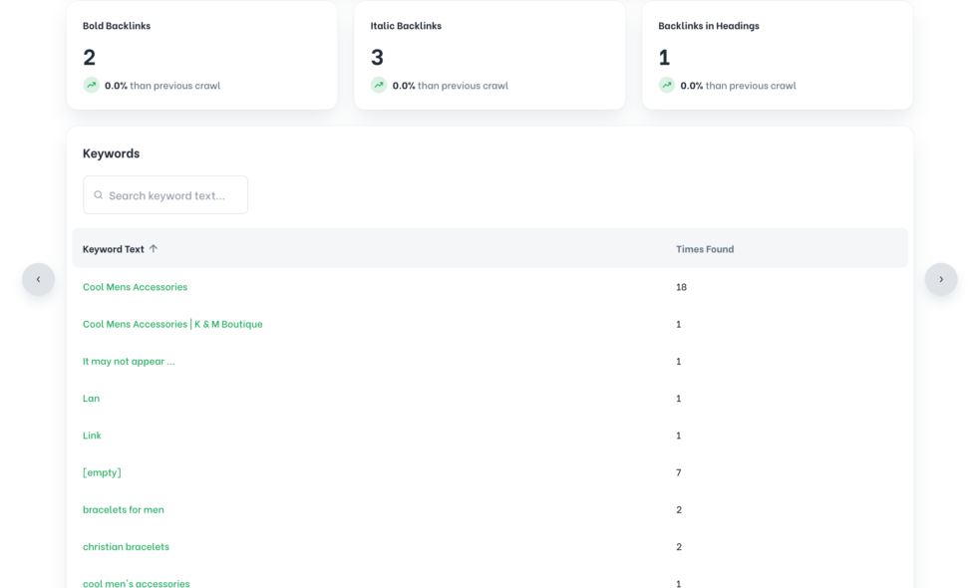Click the Bold Backlinks trend arrow icon
The height and width of the screenshot is (588, 977).
pos(92,85)
